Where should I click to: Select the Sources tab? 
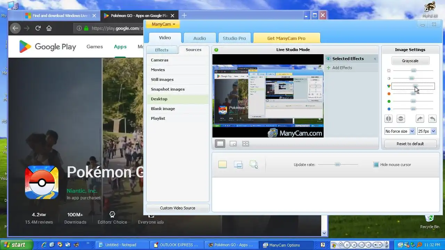[x=194, y=50]
